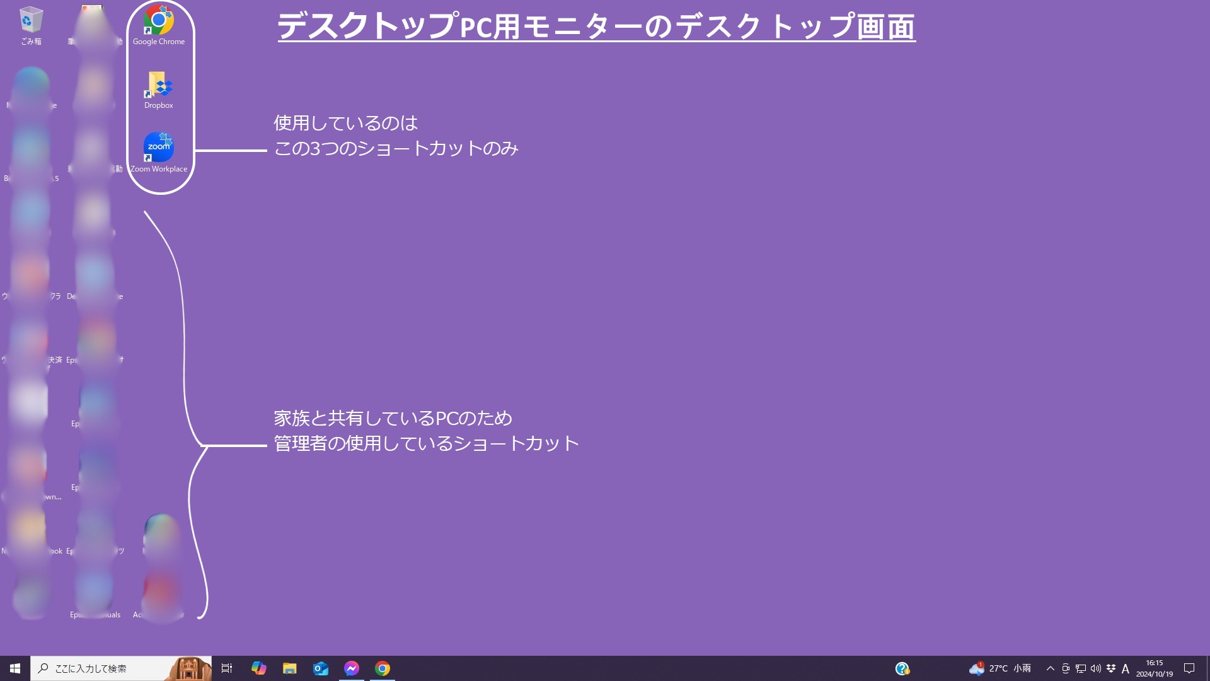Screen dimensions: 1210x681
Task: Open the Windows Start menu
Action: click(15, 668)
